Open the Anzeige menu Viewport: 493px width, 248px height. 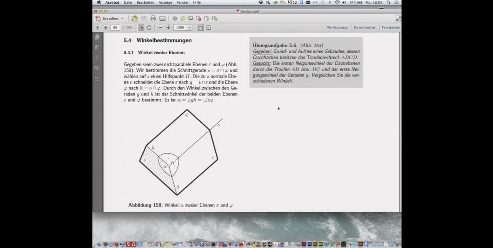pyautogui.click(x=165, y=2)
